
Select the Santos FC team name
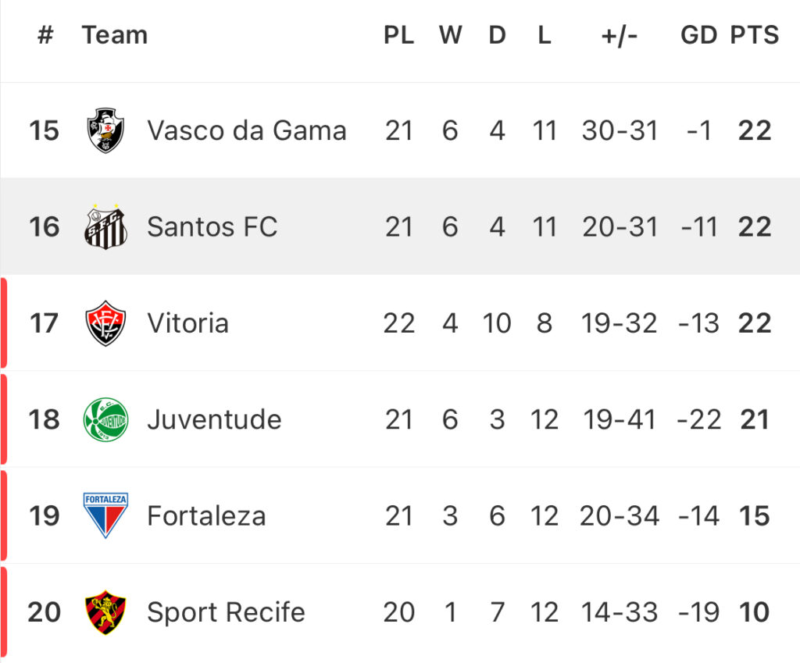point(212,227)
